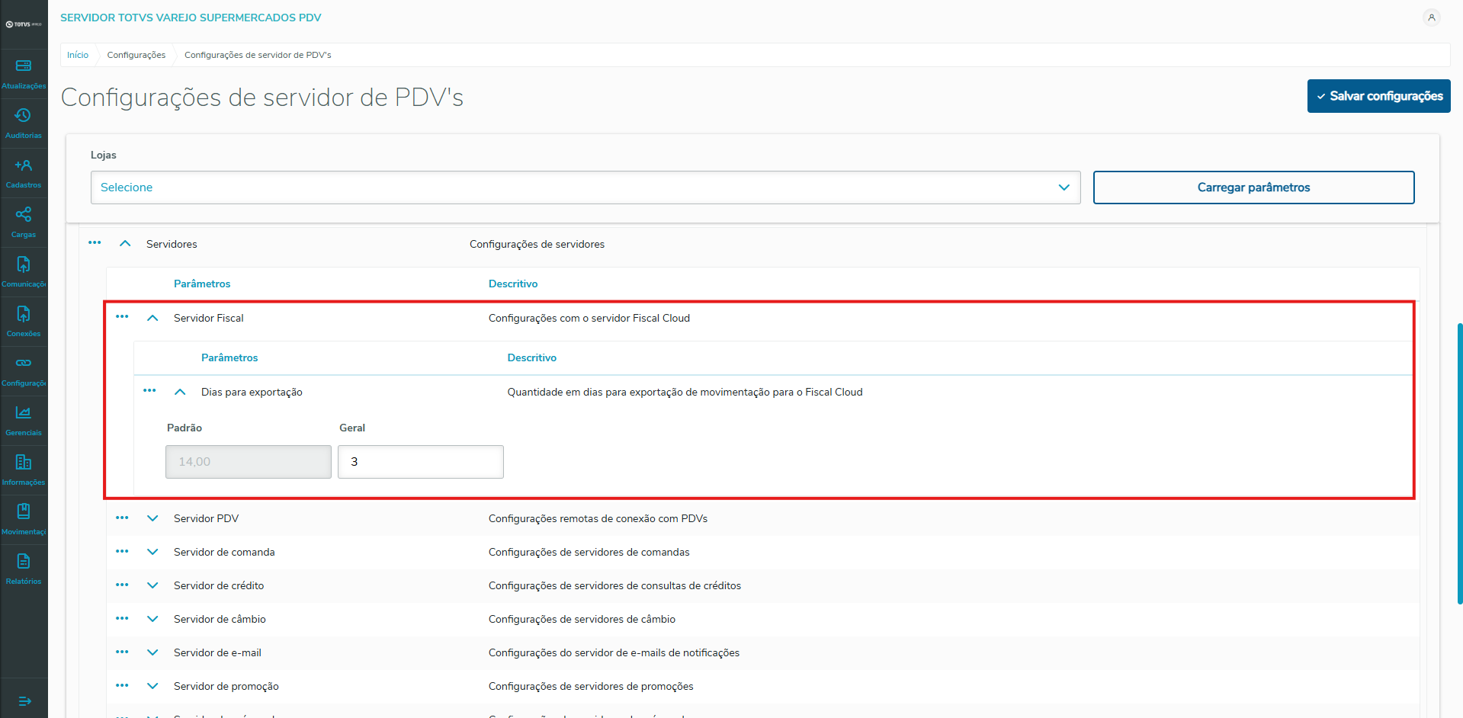Open the Movimentações sidebar section
This screenshot has height=718, width=1463.
point(24,521)
